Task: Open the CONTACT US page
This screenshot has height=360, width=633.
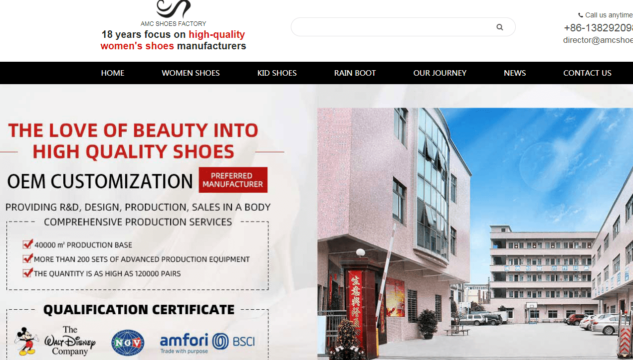Action: (587, 73)
